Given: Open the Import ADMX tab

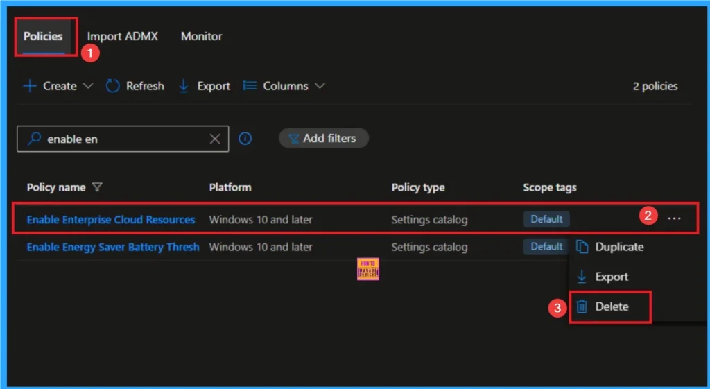Looking at the screenshot, I should point(122,36).
